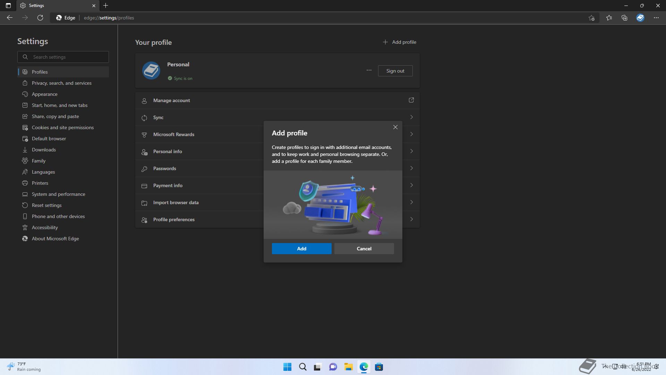Go to the Downloads settings page
The height and width of the screenshot is (375, 666).
tap(63, 150)
